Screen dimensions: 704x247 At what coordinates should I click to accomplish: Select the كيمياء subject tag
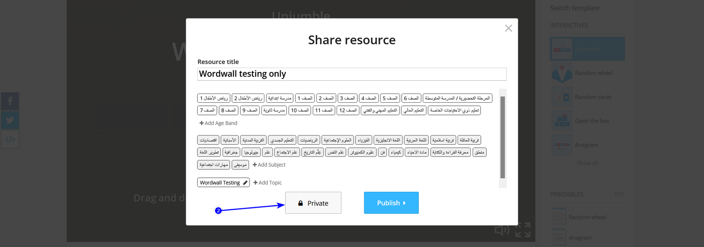click(396, 153)
